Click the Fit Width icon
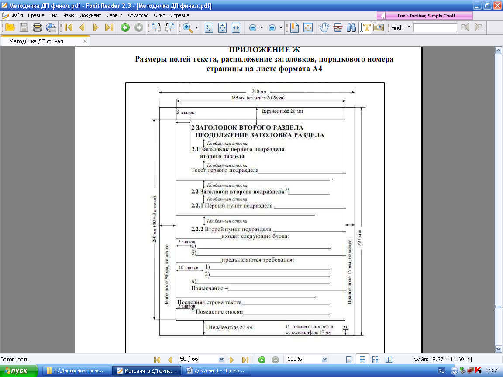 pyautogui.click(x=236, y=28)
